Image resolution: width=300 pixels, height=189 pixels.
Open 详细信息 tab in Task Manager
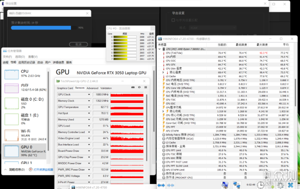point(58,63)
